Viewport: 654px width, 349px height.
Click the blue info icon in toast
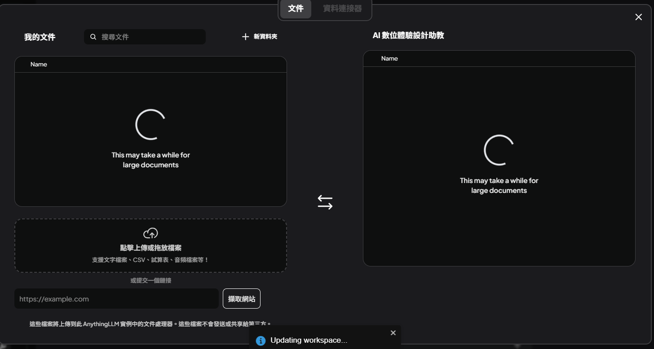[261, 340]
